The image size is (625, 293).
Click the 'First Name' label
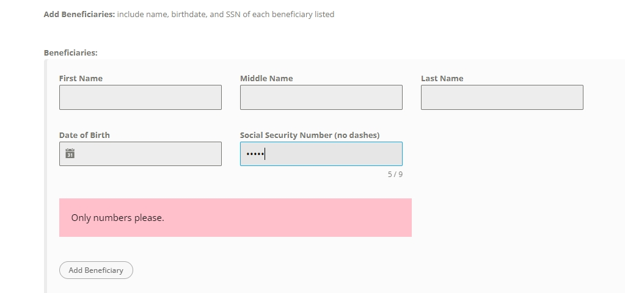click(81, 78)
